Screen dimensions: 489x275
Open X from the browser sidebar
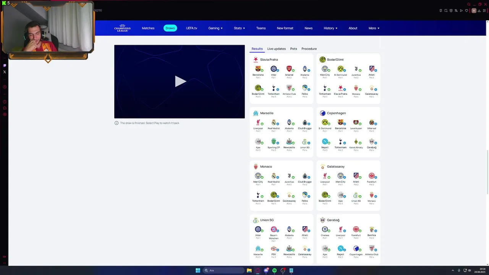[5, 72]
